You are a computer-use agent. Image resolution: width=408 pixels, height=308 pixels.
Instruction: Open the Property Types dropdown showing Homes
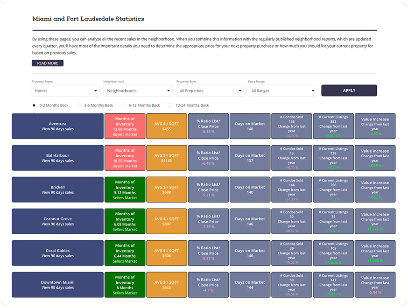click(66, 91)
